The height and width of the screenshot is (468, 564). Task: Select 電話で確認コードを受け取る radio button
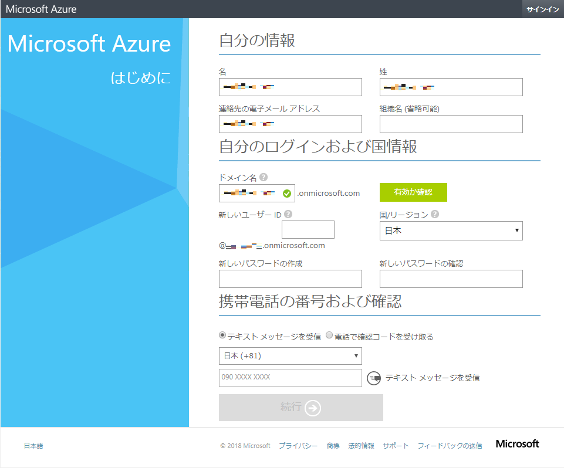(x=329, y=335)
